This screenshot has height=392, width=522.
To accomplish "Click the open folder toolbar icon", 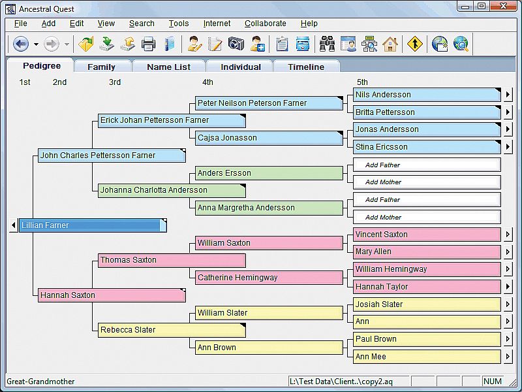I will [x=86, y=44].
